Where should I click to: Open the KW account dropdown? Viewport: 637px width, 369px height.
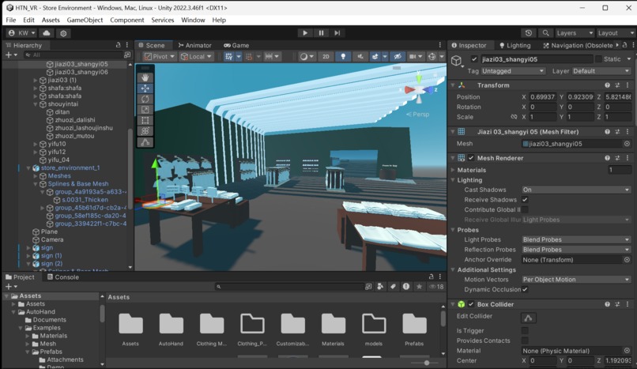pos(22,33)
